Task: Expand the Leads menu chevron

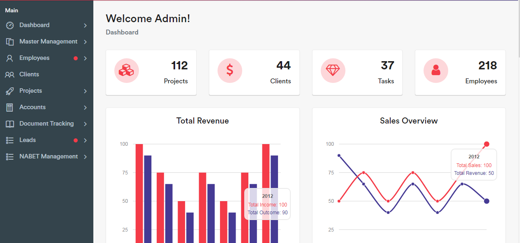Action: pyautogui.click(x=85, y=140)
